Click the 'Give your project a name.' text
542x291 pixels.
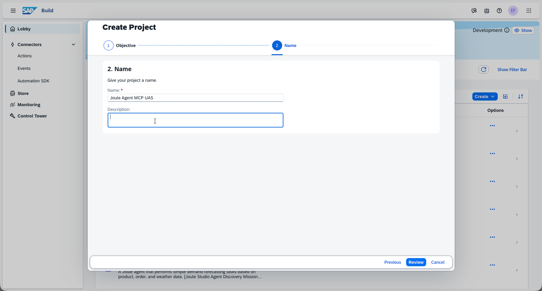[132, 80]
